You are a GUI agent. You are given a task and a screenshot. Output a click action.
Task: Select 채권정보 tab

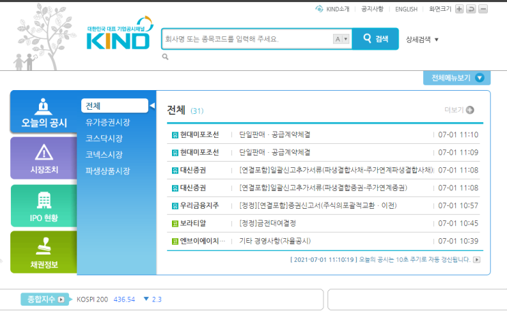coord(44,252)
